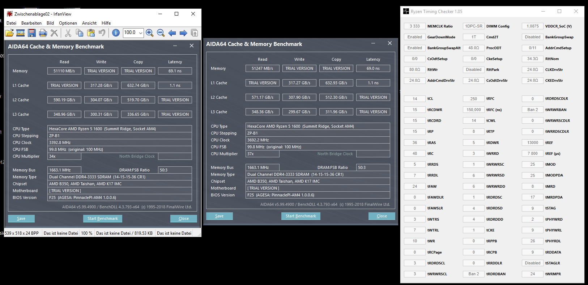The width and height of the screenshot is (588, 285).
Task: Go to the next image with the right arrow
Action: [183, 33]
